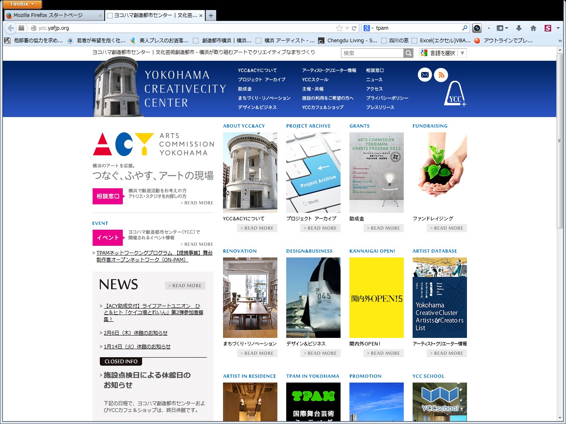Open downloads with the down-arrow toolbar icon
566x424 pixels.
(519, 28)
